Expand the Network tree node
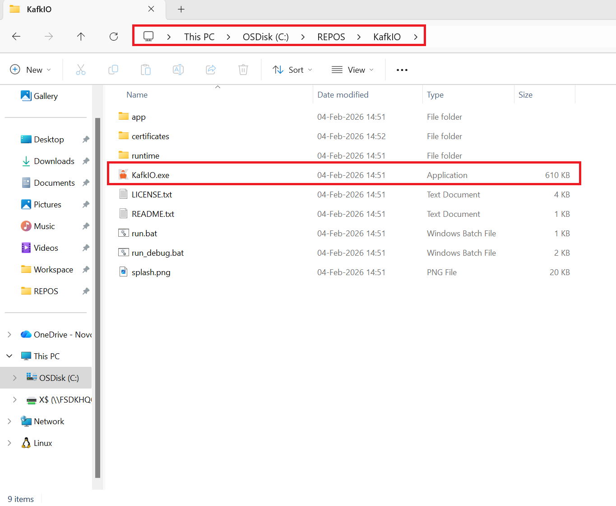Viewport: 616px width, 506px height. click(9, 421)
